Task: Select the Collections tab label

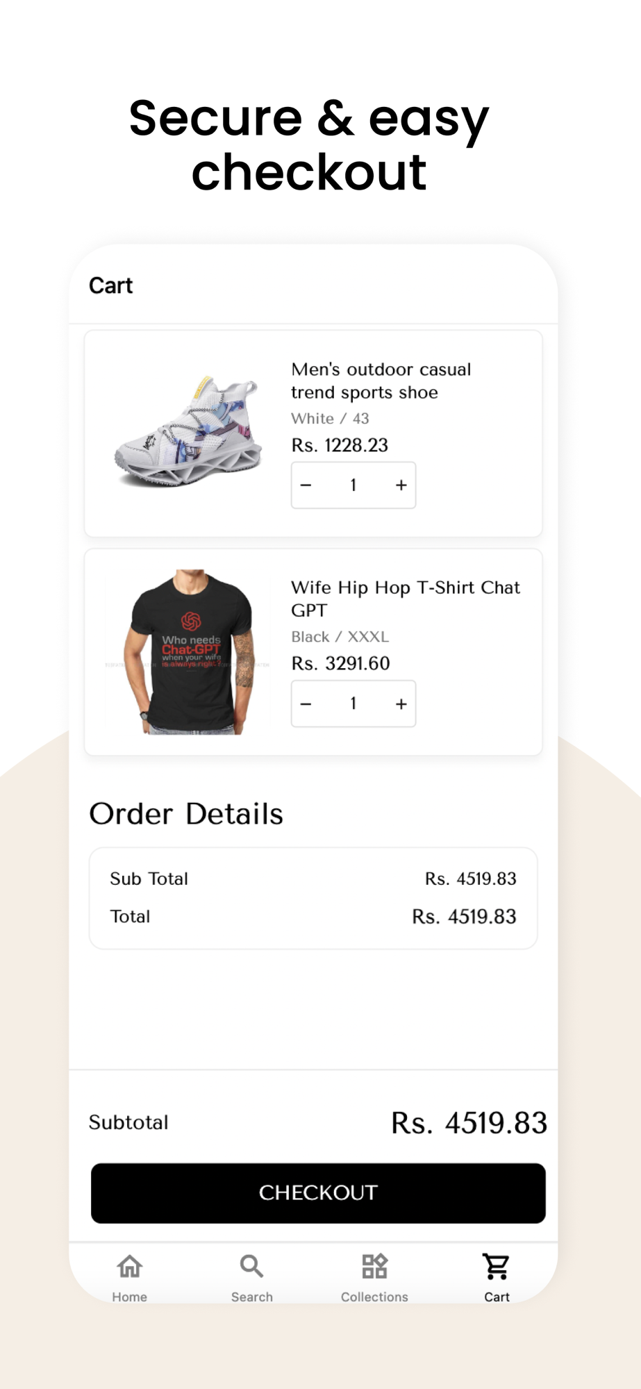Action: pos(374,1297)
